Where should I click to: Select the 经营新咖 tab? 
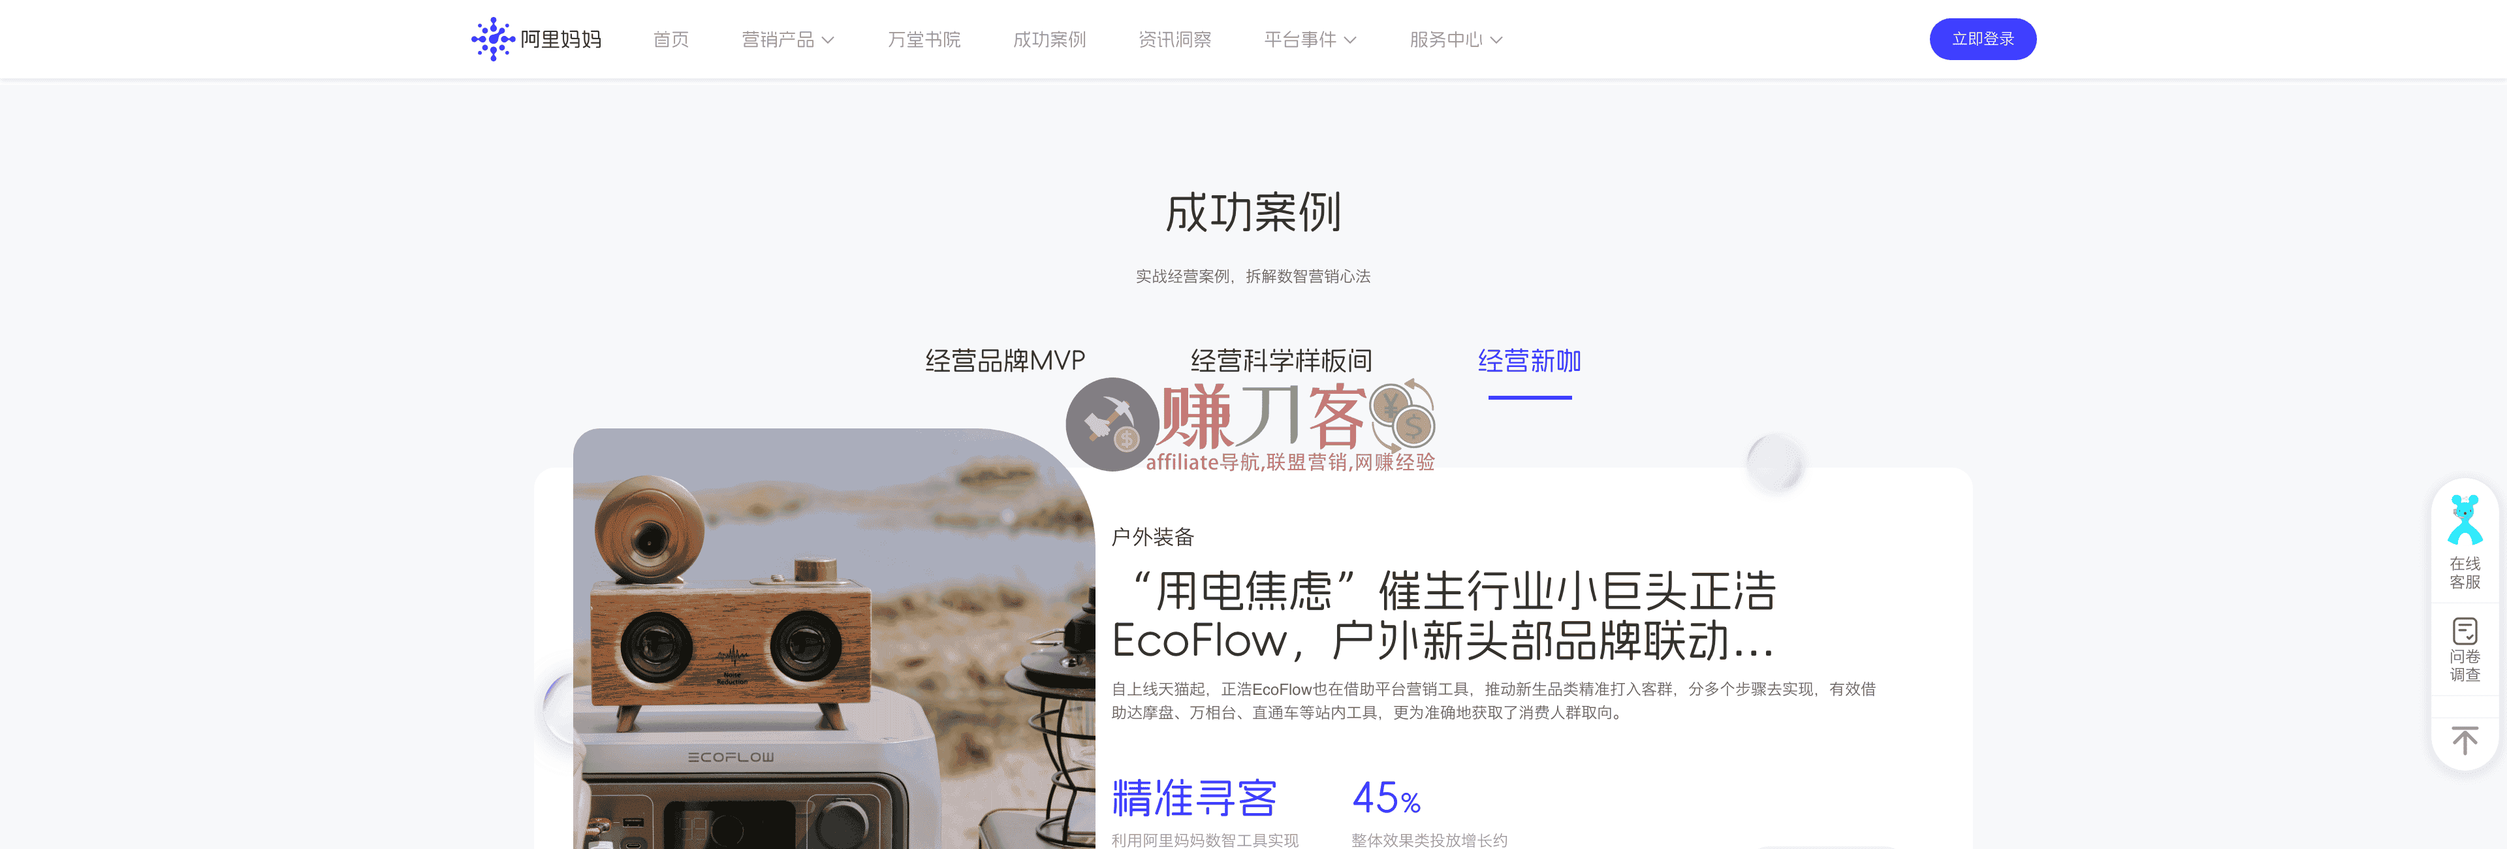pos(1529,361)
